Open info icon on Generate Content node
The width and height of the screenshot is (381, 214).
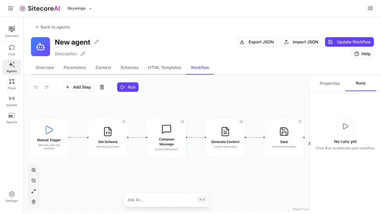[x=241, y=121]
